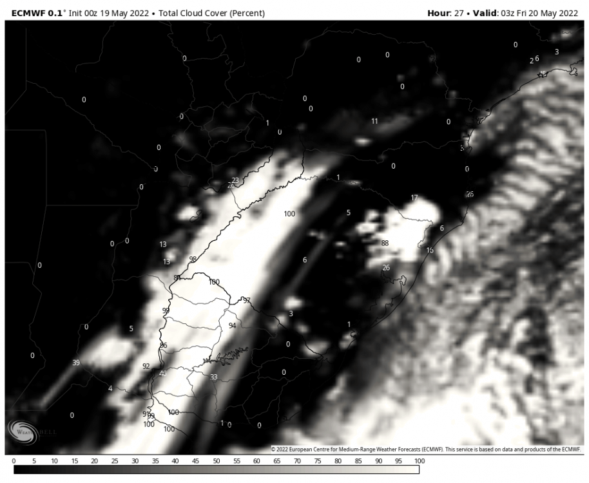Image resolution: width=589 pixels, height=483 pixels.
Task: Click the 17 cloud cover value
Action: (414, 198)
